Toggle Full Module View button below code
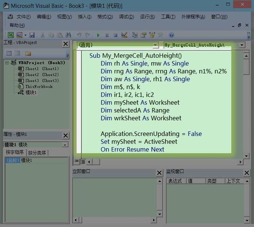 point(83,162)
